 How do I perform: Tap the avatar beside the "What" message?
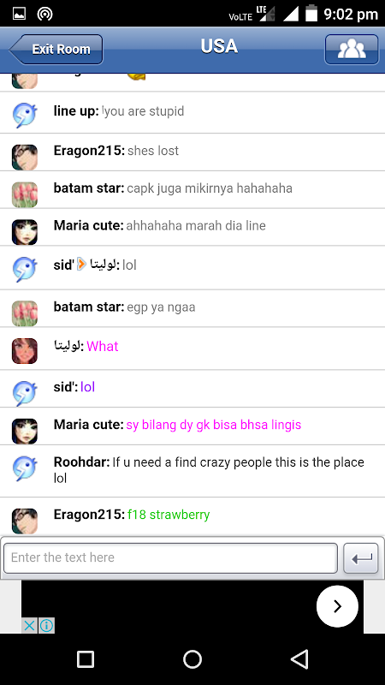point(25,351)
